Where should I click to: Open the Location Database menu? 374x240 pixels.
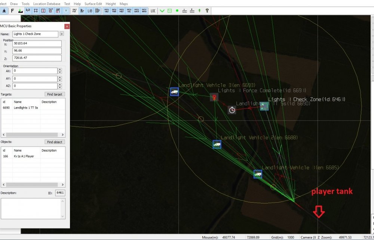47,4
